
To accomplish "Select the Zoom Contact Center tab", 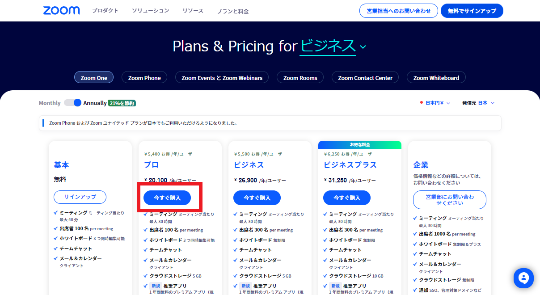I will coord(365,77).
